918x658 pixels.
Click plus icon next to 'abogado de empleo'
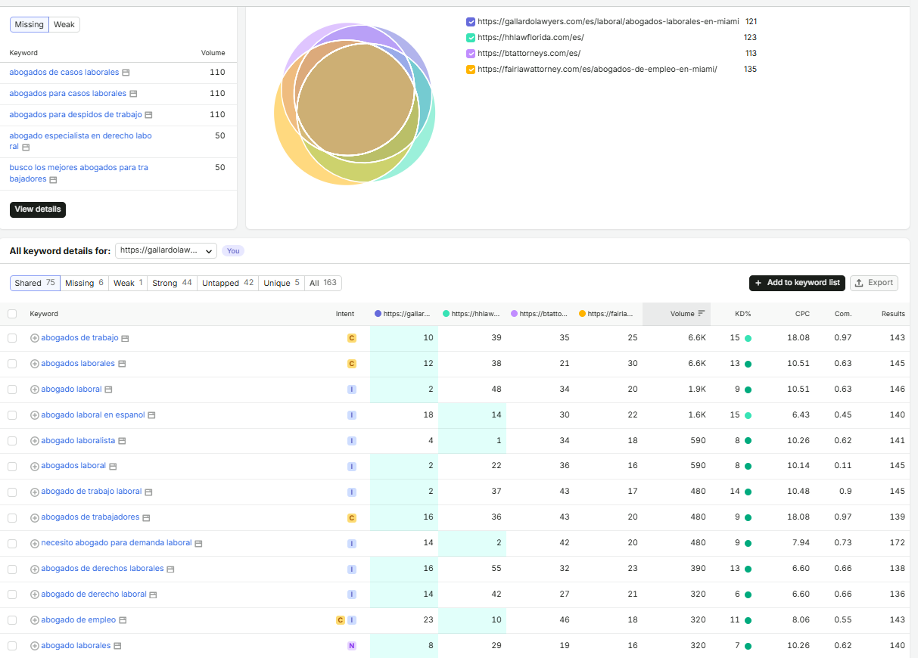(x=34, y=620)
